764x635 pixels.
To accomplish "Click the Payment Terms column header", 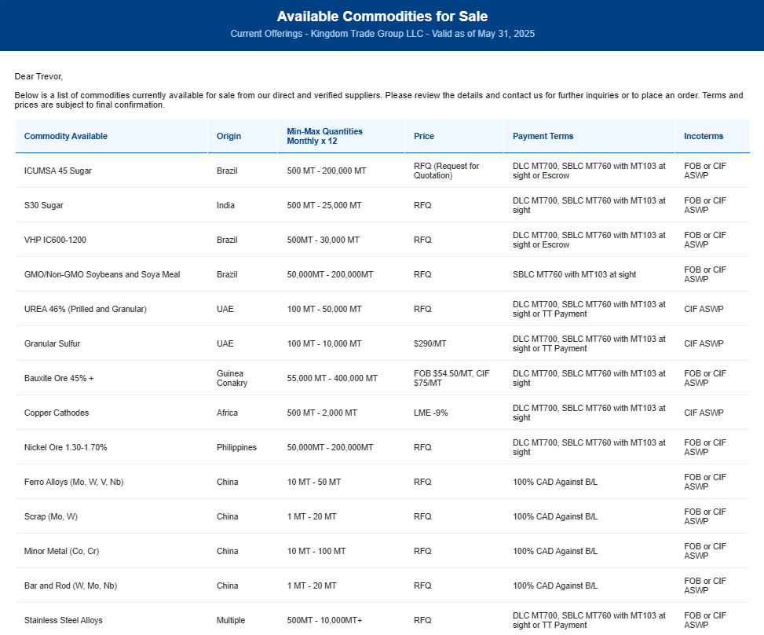I will pyautogui.click(x=543, y=136).
